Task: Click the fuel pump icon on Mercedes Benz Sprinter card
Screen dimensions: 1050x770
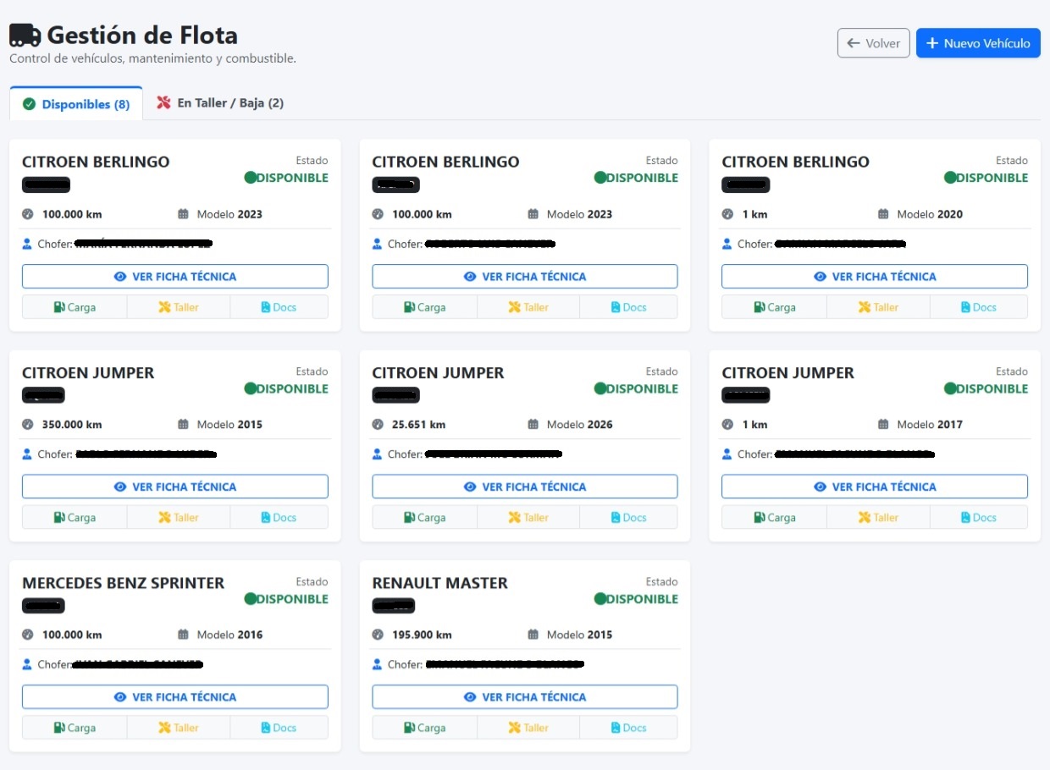Action: [59, 728]
